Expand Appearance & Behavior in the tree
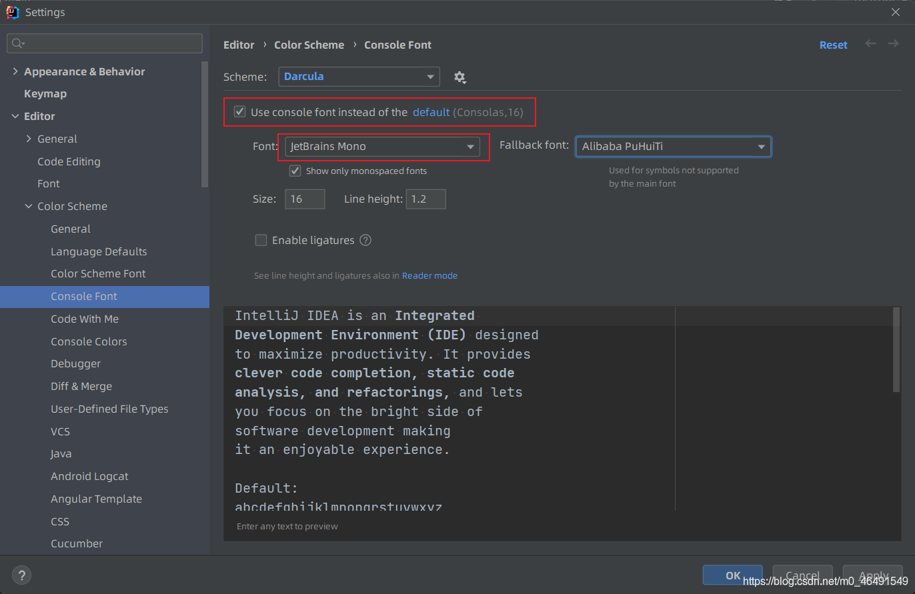The image size is (915, 594). pyautogui.click(x=15, y=71)
